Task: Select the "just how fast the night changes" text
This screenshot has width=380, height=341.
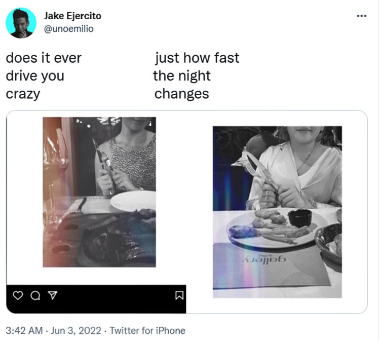Action: [197, 76]
